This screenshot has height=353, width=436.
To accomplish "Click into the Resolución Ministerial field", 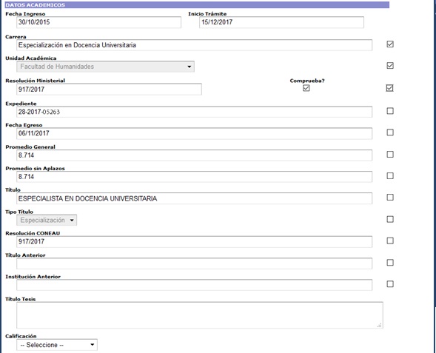I will pyautogui.click(x=109, y=90).
